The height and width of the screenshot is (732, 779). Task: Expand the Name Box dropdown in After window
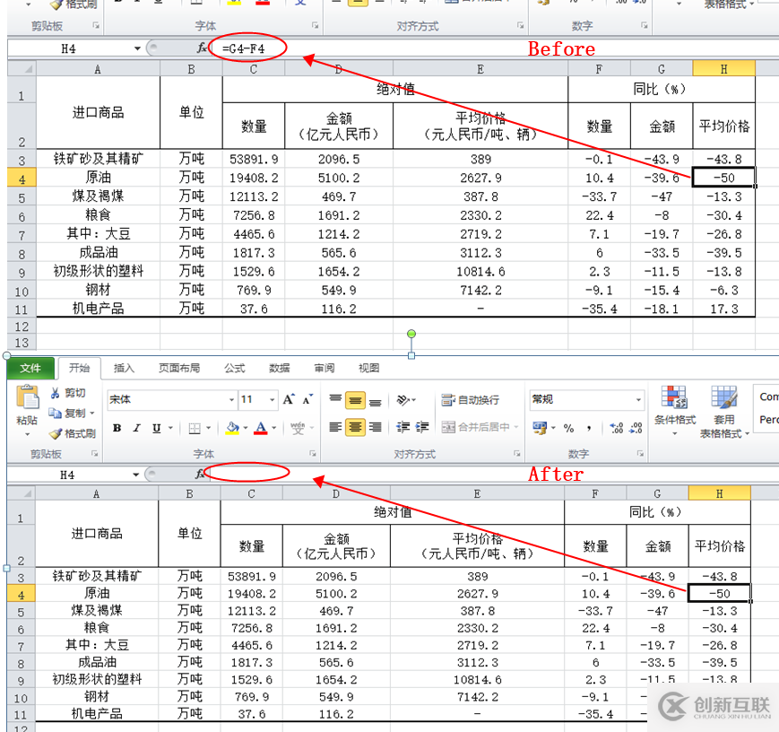click(135, 475)
